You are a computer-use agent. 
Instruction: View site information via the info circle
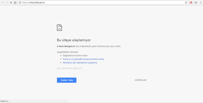point(20,3)
